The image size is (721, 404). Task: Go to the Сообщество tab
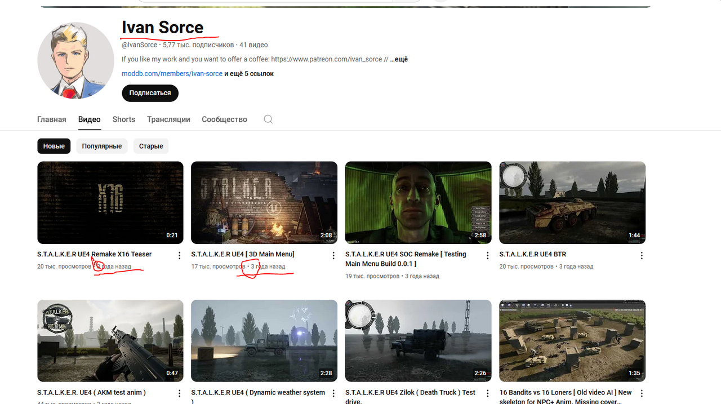coord(224,119)
